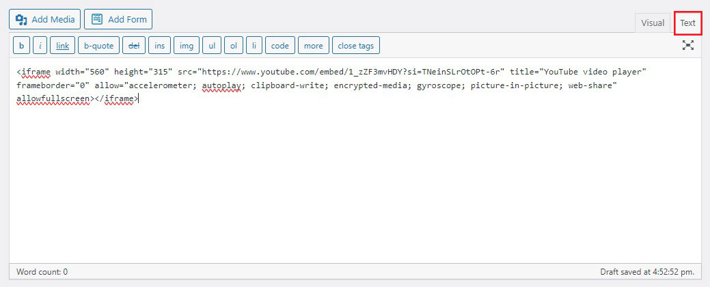Insert a blockquote with b-quote
The height and width of the screenshot is (287, 710).
98,46
